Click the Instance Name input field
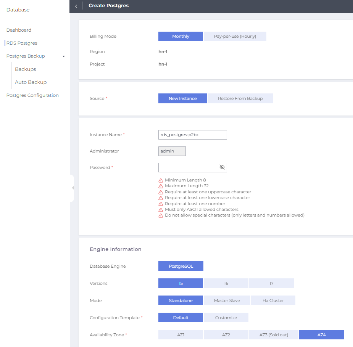This screenshot has height=347, width=353. coord(192,135)
